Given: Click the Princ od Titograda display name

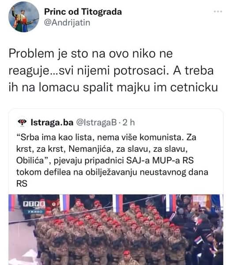Looking at the screenshot, I should point(83,12).
